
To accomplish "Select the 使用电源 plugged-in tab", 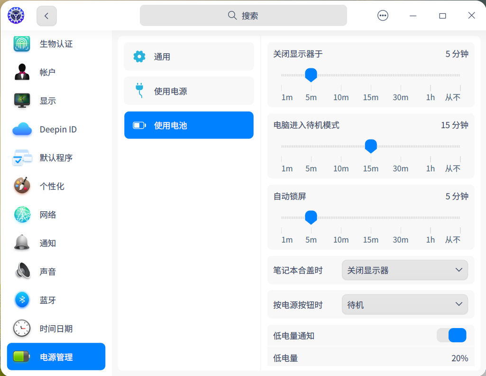I will pos(188,90).
